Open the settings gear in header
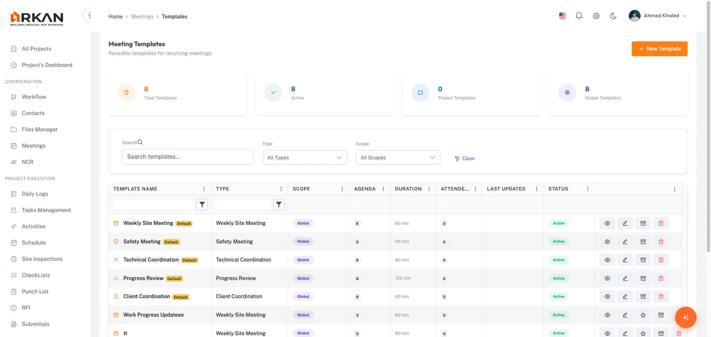Viewport: 711px width, 337px height. [x=596, y=16]
